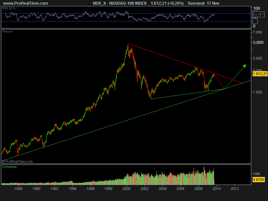The height and width of the screenshot is (201, 268).
Task: Click the 7.000 price axis value
Action: [258, 32]
